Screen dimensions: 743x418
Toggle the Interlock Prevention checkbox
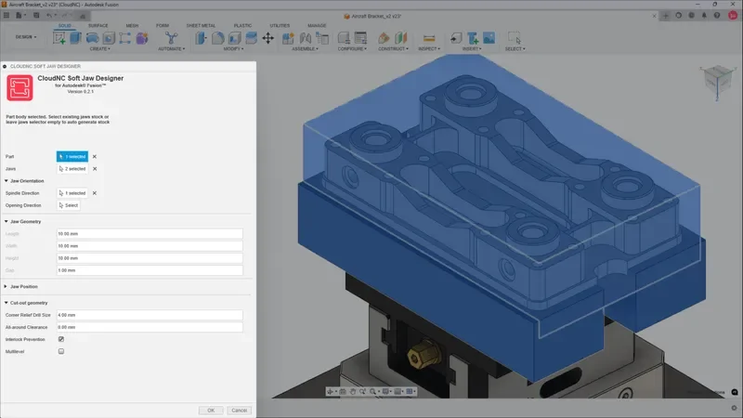click(61, 339)
